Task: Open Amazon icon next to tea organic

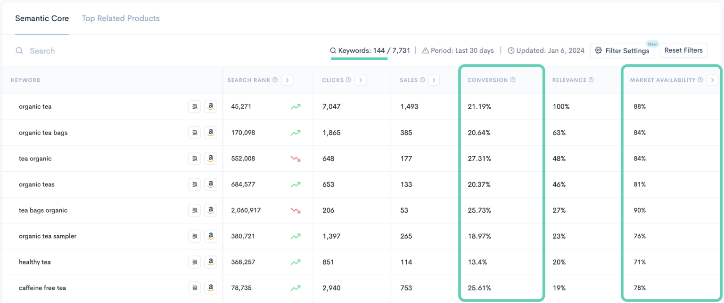Action: click(211, 159)
